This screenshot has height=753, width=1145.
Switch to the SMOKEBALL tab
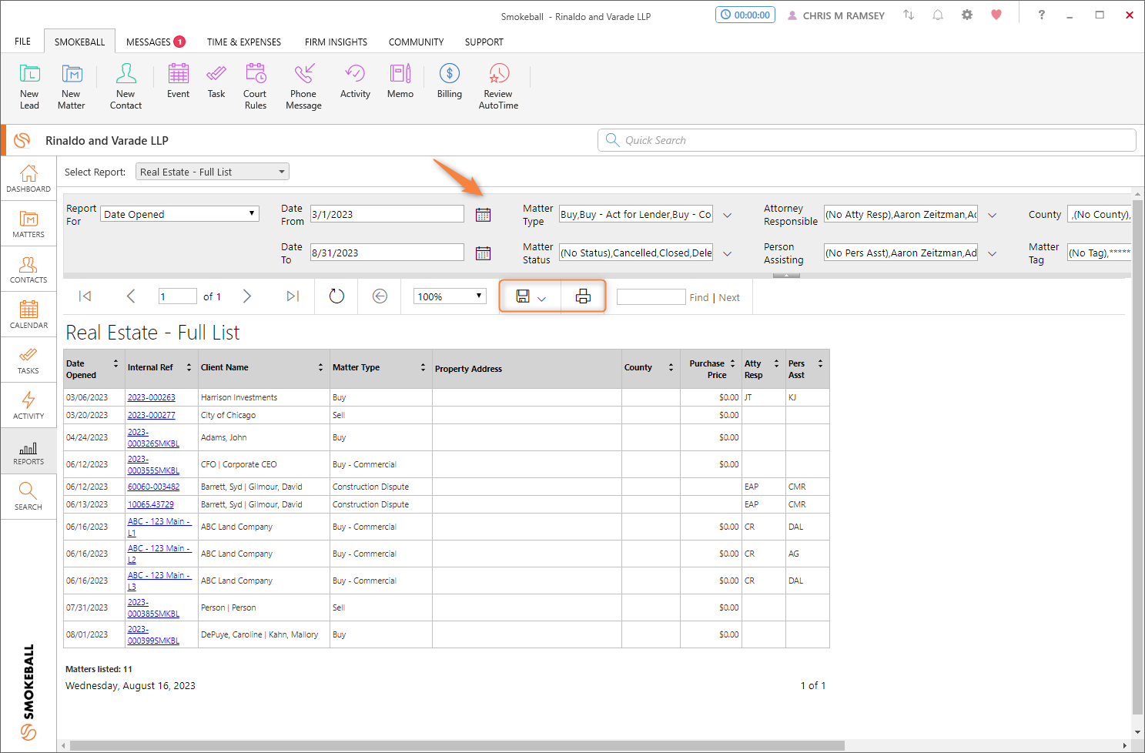point(79,42)
